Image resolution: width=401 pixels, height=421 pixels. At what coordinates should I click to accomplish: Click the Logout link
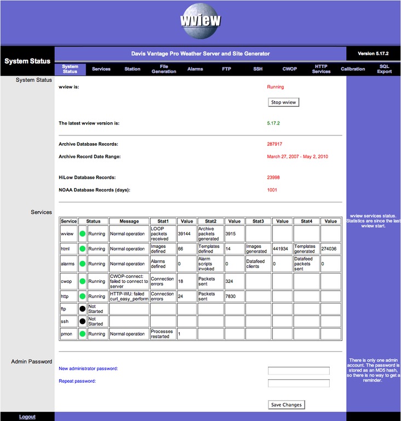pyautogui.click(x=27, y=417)
